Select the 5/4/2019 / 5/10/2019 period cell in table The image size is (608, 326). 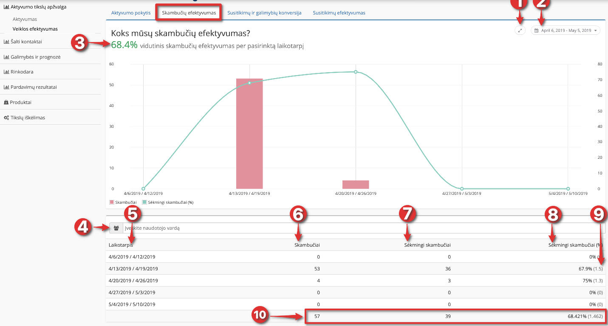133,304
